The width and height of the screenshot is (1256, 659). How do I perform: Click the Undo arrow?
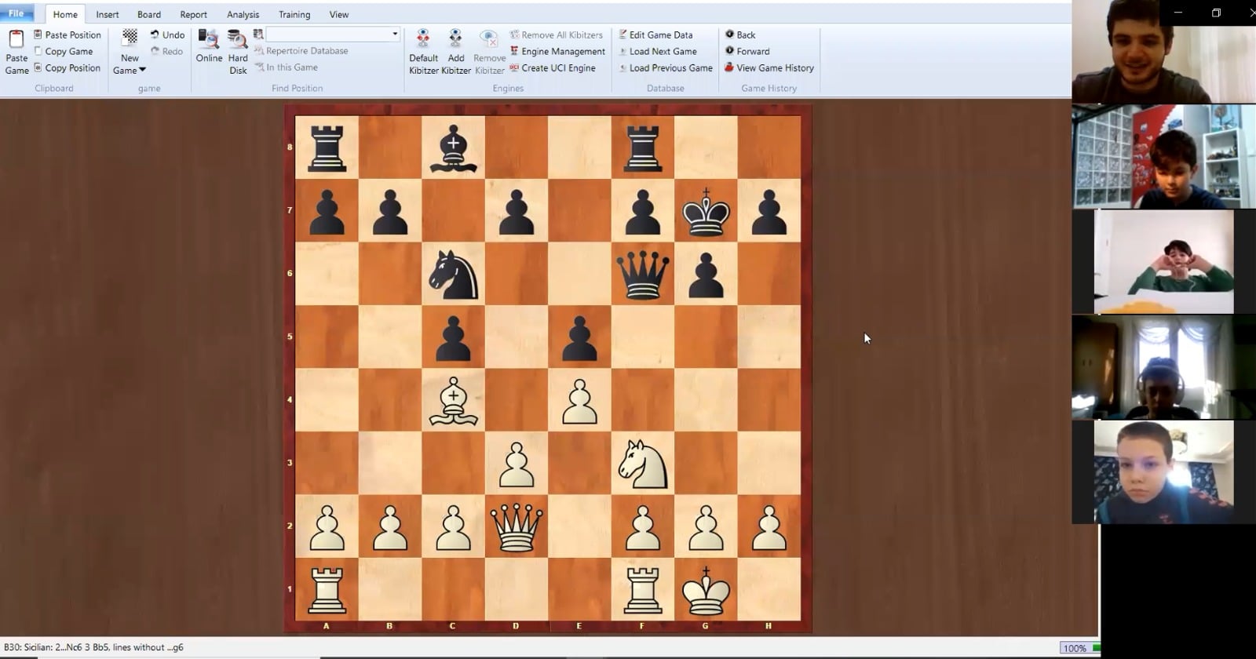click(155, 35)
